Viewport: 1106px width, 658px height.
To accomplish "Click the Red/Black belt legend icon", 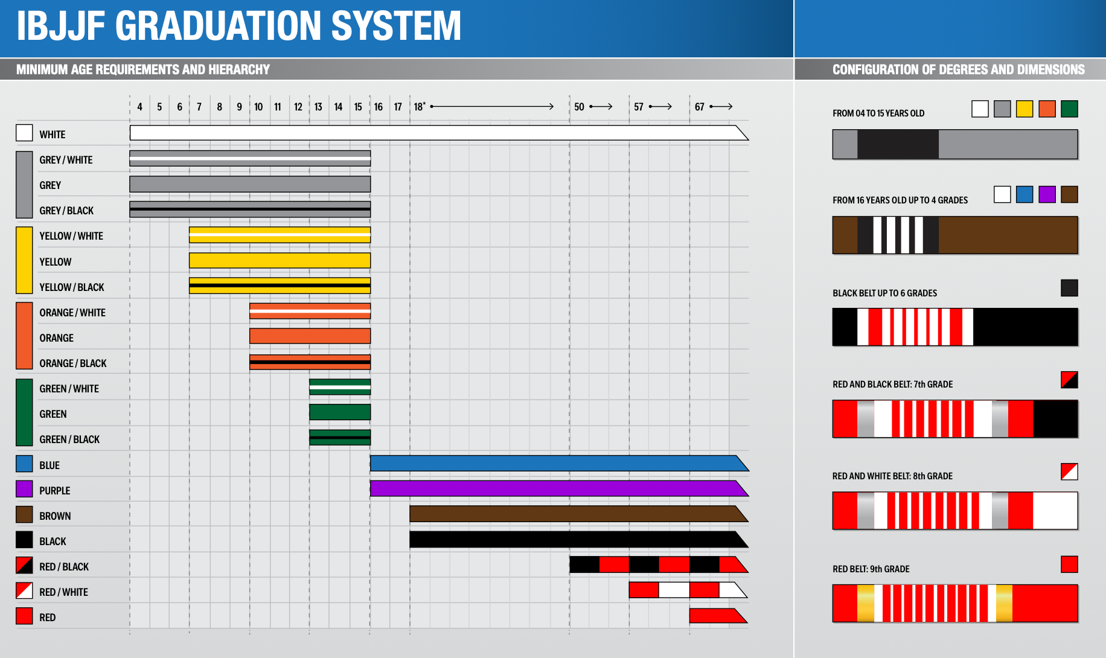I will [x=24, y=566].
